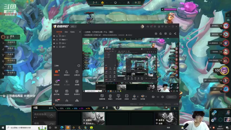The width and height of the screenshot is (231, 130).
Task: Buy the 星界龙 champion card in the shop
Action: click(x=166, y=118)
